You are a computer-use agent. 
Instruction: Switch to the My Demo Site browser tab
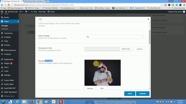[x=35, y=1]
